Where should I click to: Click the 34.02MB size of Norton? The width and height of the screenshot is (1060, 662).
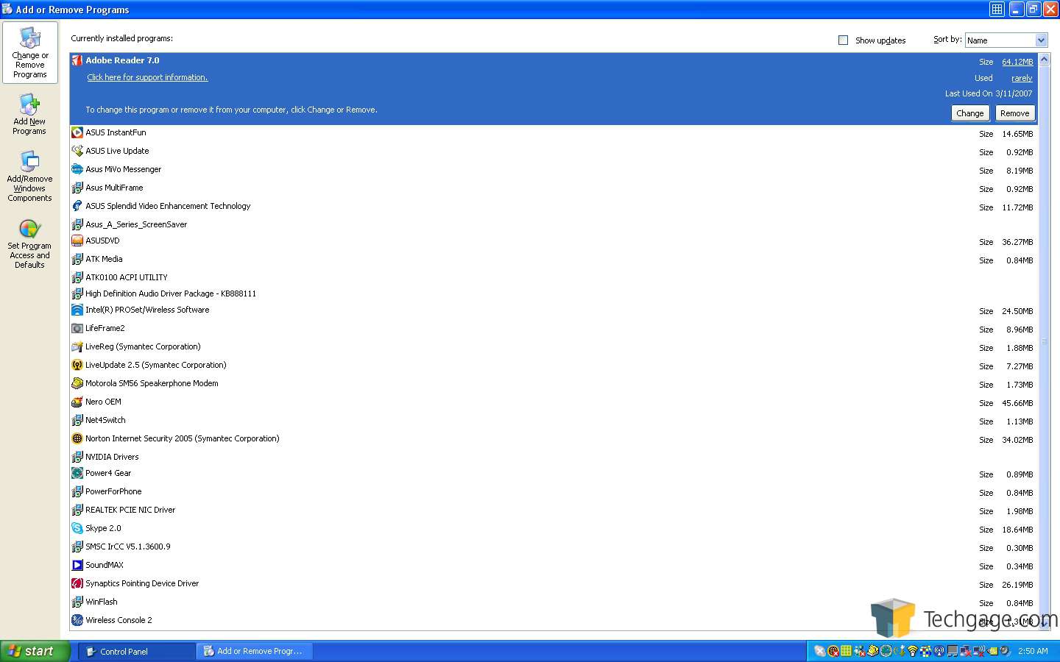click(1017, 440)
